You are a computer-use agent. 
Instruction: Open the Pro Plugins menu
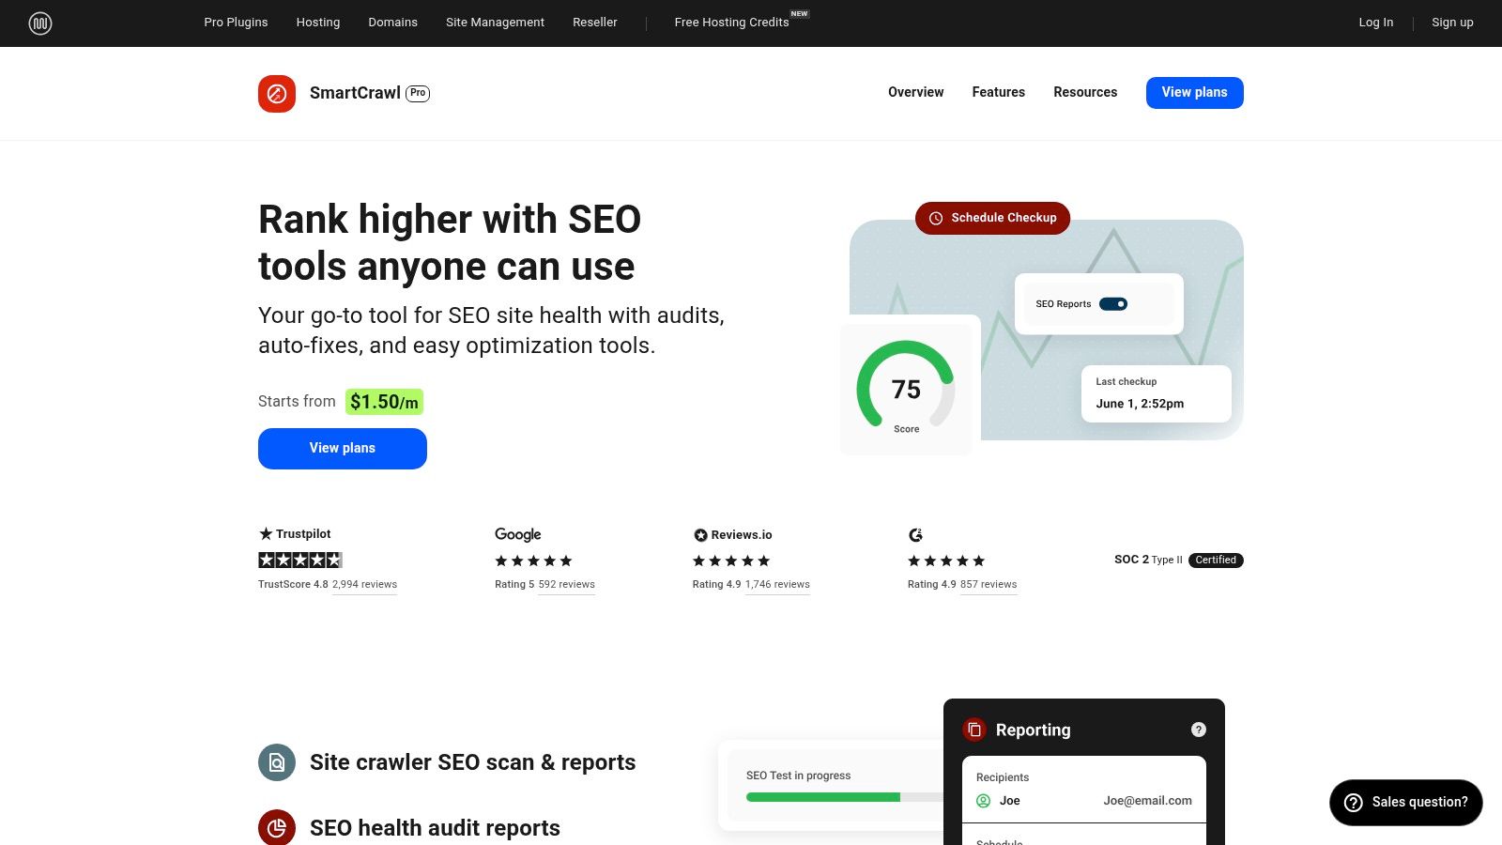point(235,23)
